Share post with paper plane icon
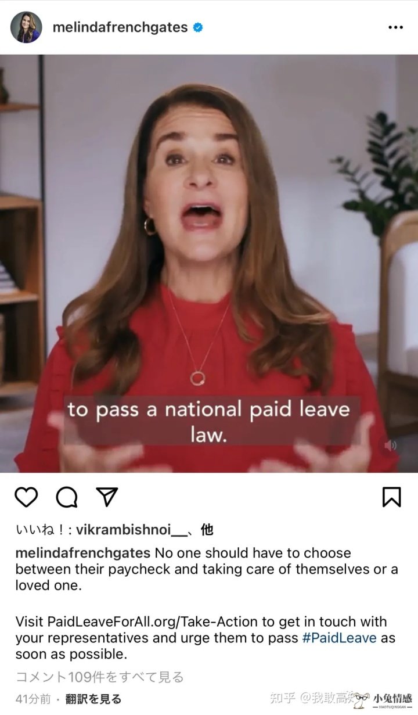 click(107, 497)
